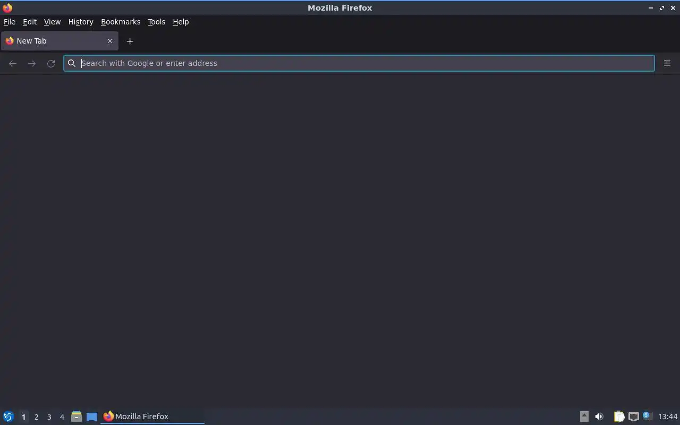Open the network status tray icon
This screenshot has width=680, height=425.
click(633, 416)
